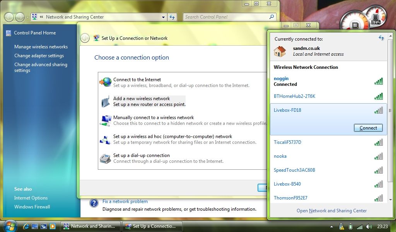Click signal bars icon next to BTHomeHub2-2T6K

(379, 96)
